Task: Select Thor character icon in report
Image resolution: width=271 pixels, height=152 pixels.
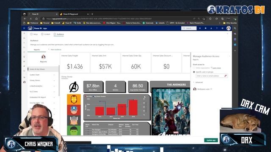Action: (74, 120)
